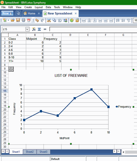Open the Tools menu

[x=57, y=7]
